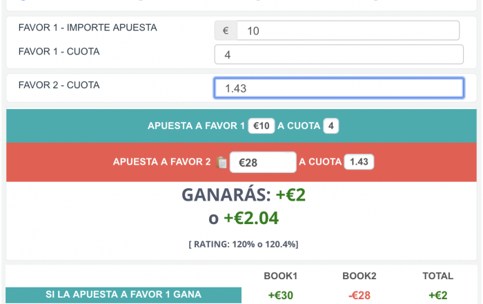Image resolution: width=483 pixels, height=304 pixels.
Task: Select the 'Si la apuesta a favor 1 gana' row
Action: [124, 294]
